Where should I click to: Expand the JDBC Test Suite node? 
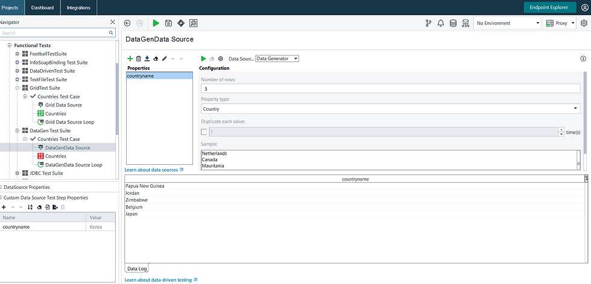pos(17,173)
